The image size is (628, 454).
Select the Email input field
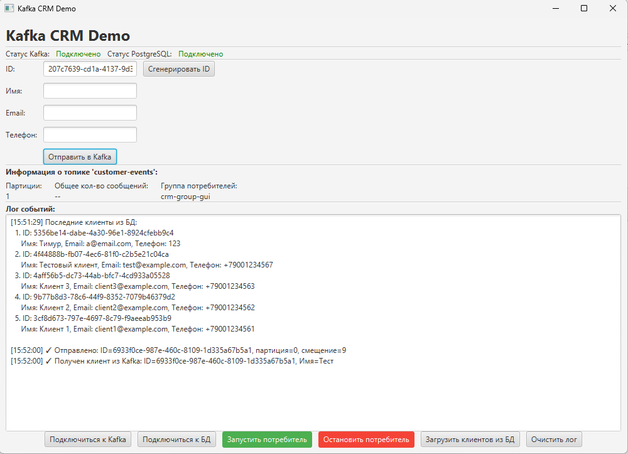click(90, 113)
